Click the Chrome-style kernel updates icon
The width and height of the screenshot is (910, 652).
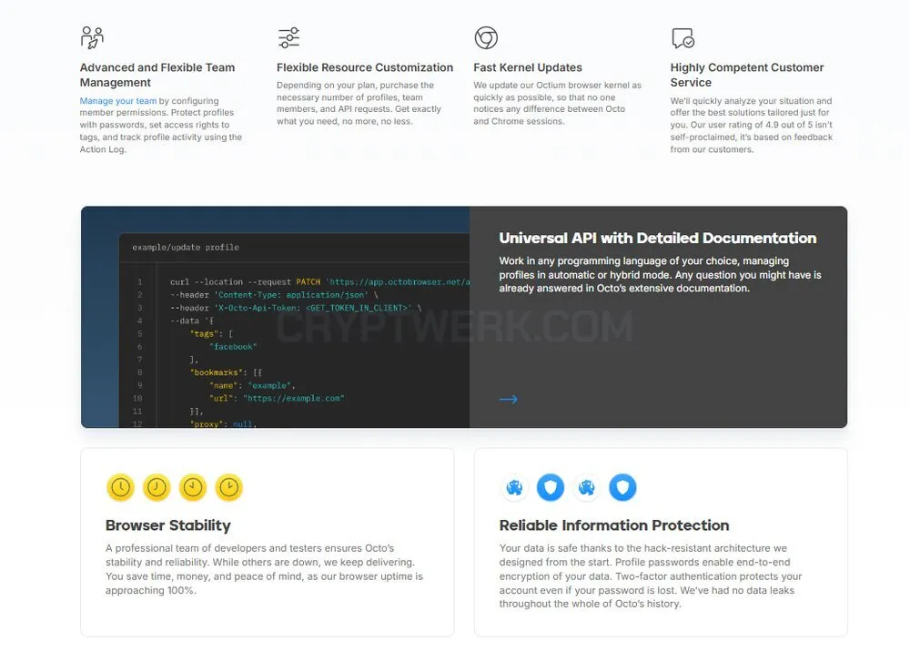coord(486,37)
